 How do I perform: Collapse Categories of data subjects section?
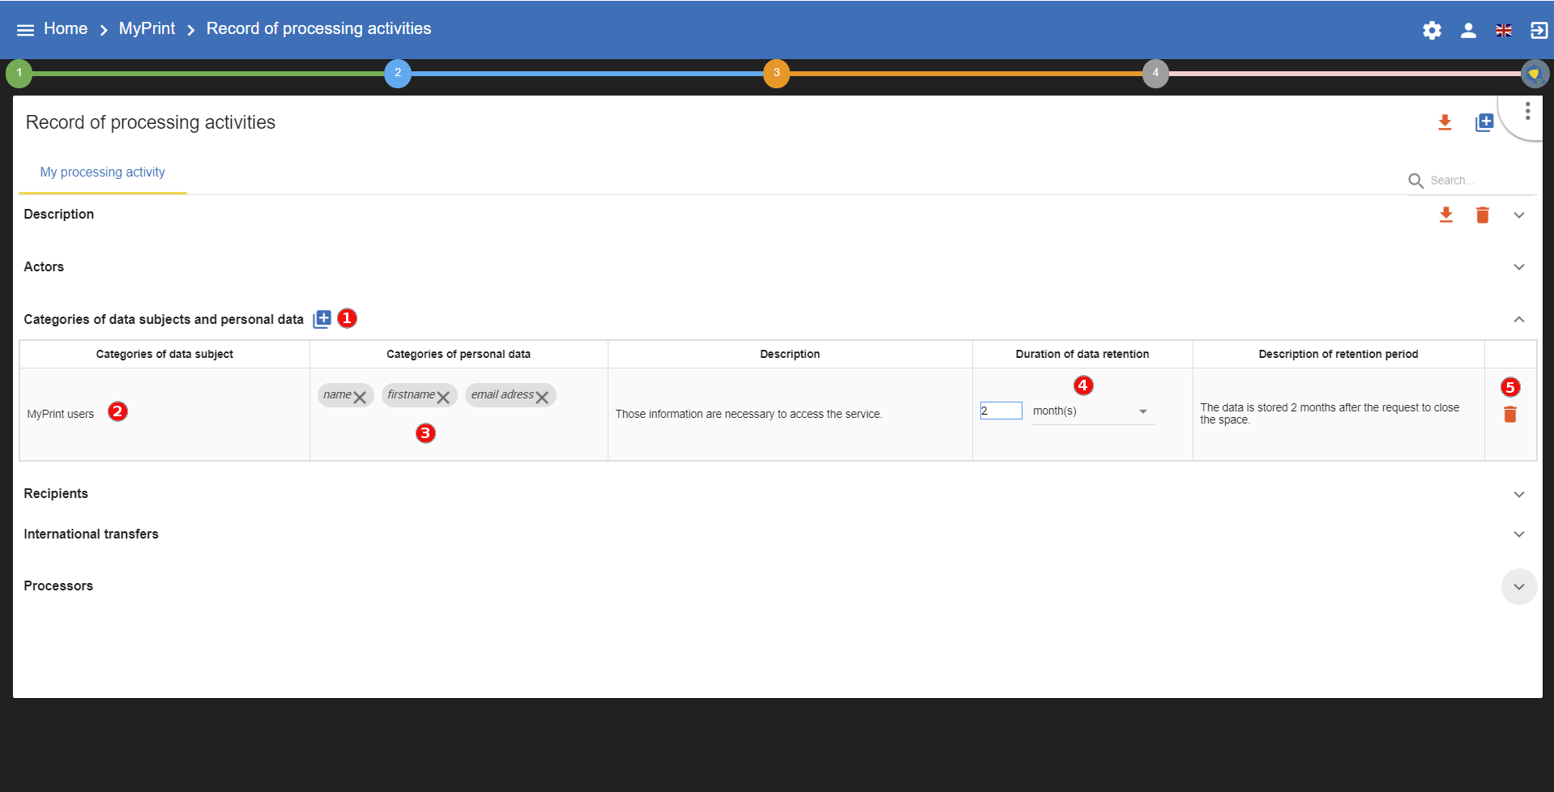click(1519, 320)
